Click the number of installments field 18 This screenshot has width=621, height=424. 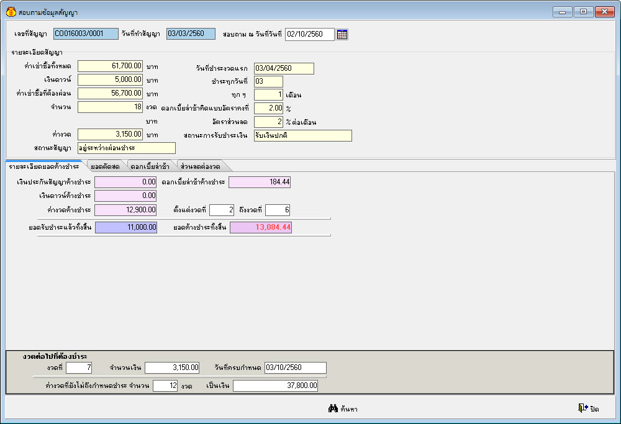(110, 107)
